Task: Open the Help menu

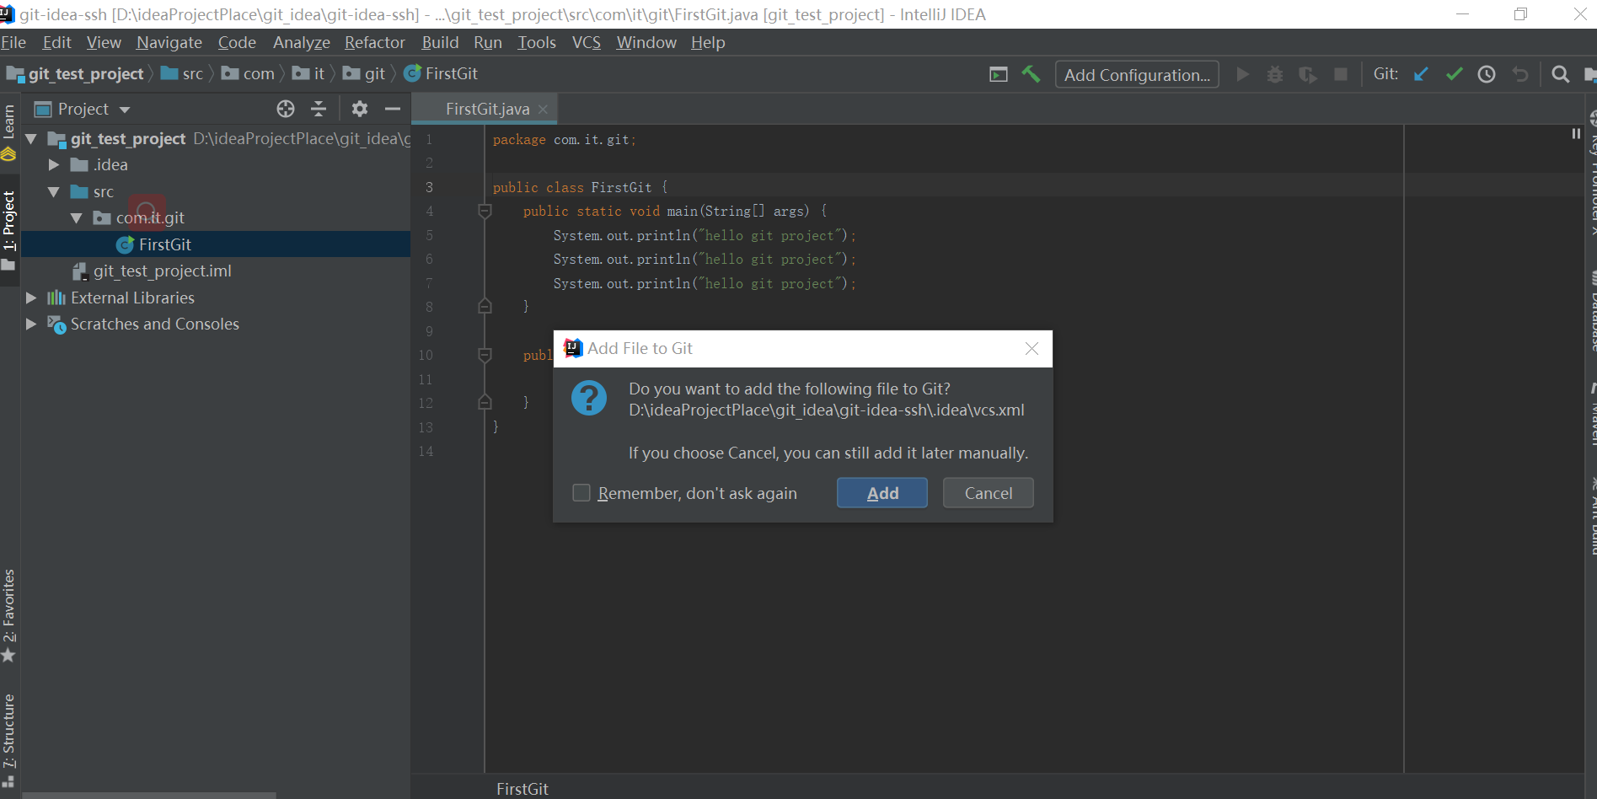Action: click(708, 42)
